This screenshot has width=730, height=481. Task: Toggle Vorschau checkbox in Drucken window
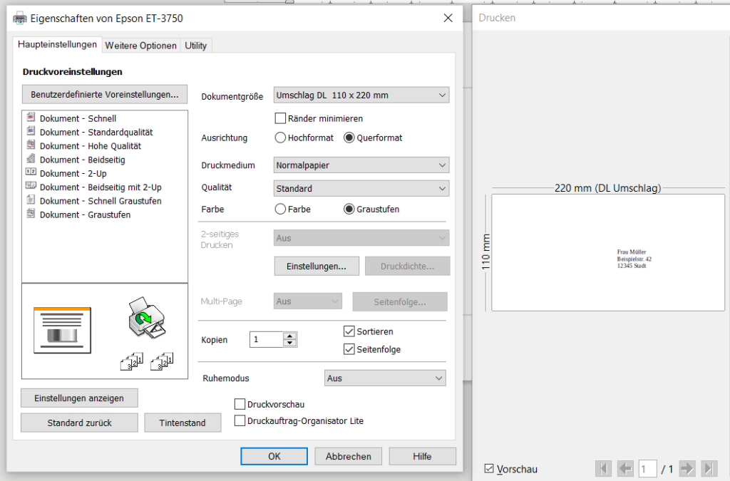[x=489, y=468]
